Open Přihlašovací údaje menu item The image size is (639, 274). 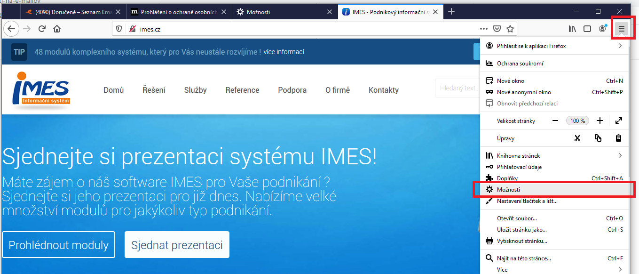coord(554,167)
